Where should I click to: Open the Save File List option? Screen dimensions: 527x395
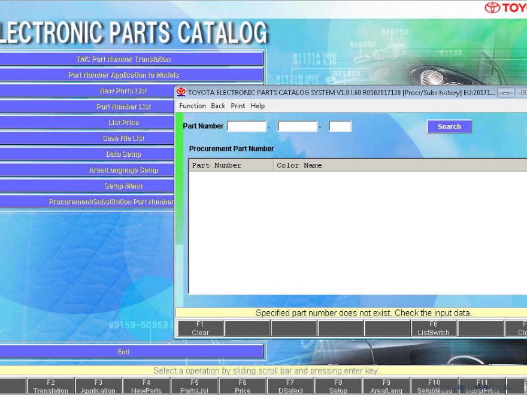tap(87, 138)
